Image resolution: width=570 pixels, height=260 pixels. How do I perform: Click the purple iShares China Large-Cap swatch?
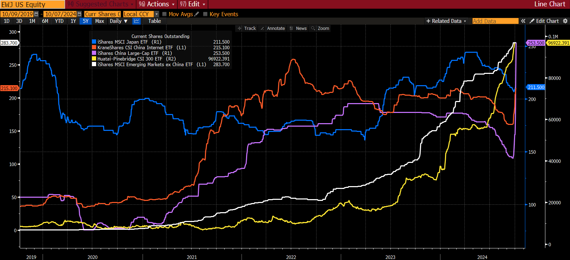click(94, 53)
